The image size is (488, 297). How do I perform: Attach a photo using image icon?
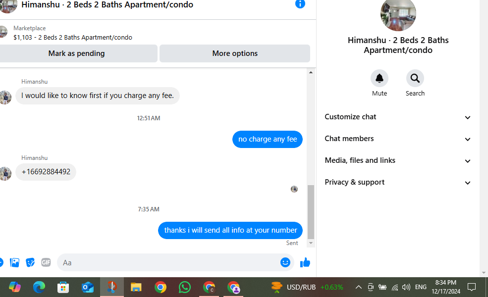(14, 262)
